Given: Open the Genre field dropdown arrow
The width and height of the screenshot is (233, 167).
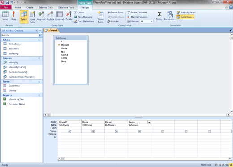Looking at the screenshot, I should click(149, 122).
